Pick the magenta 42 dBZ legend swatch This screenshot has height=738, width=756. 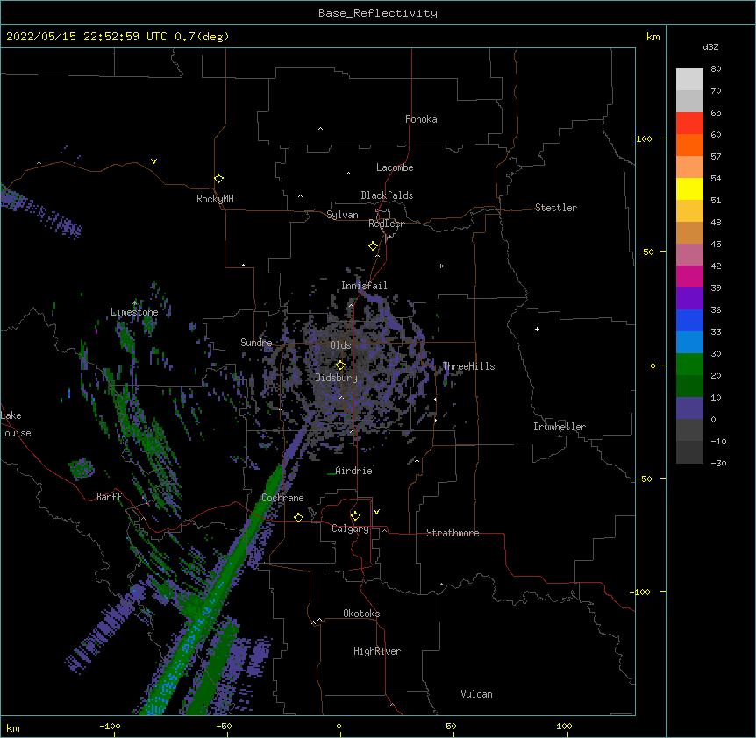(x=689, y=276)
